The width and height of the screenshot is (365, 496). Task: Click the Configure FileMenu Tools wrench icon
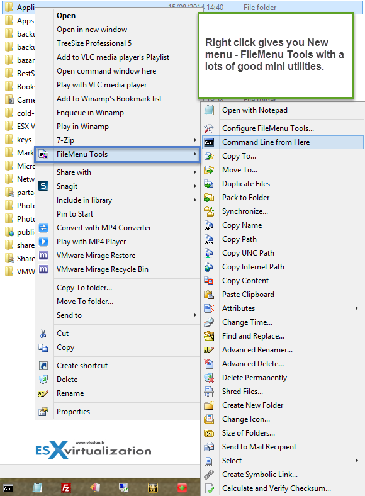tap(209, 128)
